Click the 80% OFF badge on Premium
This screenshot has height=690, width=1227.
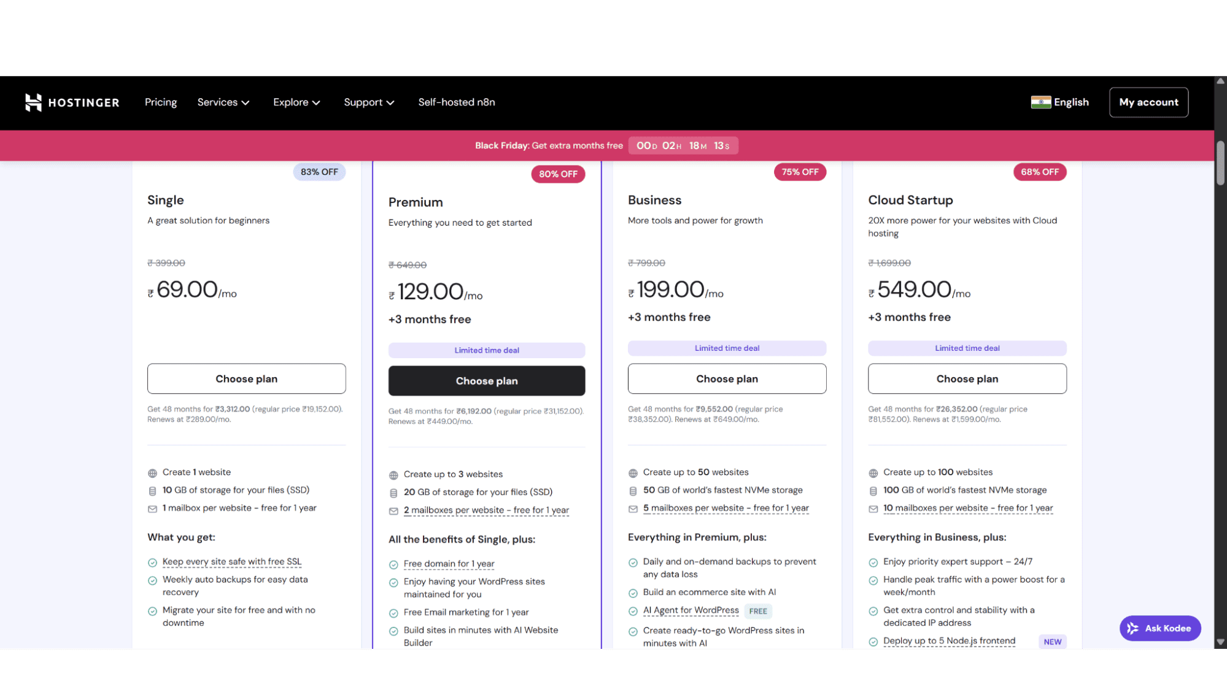click(x=558, y=174)
